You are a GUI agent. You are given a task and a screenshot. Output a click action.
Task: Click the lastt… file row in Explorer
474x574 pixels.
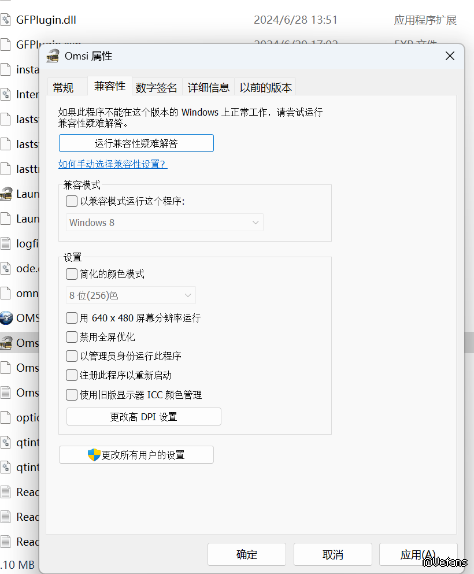(x=20, y=169)
